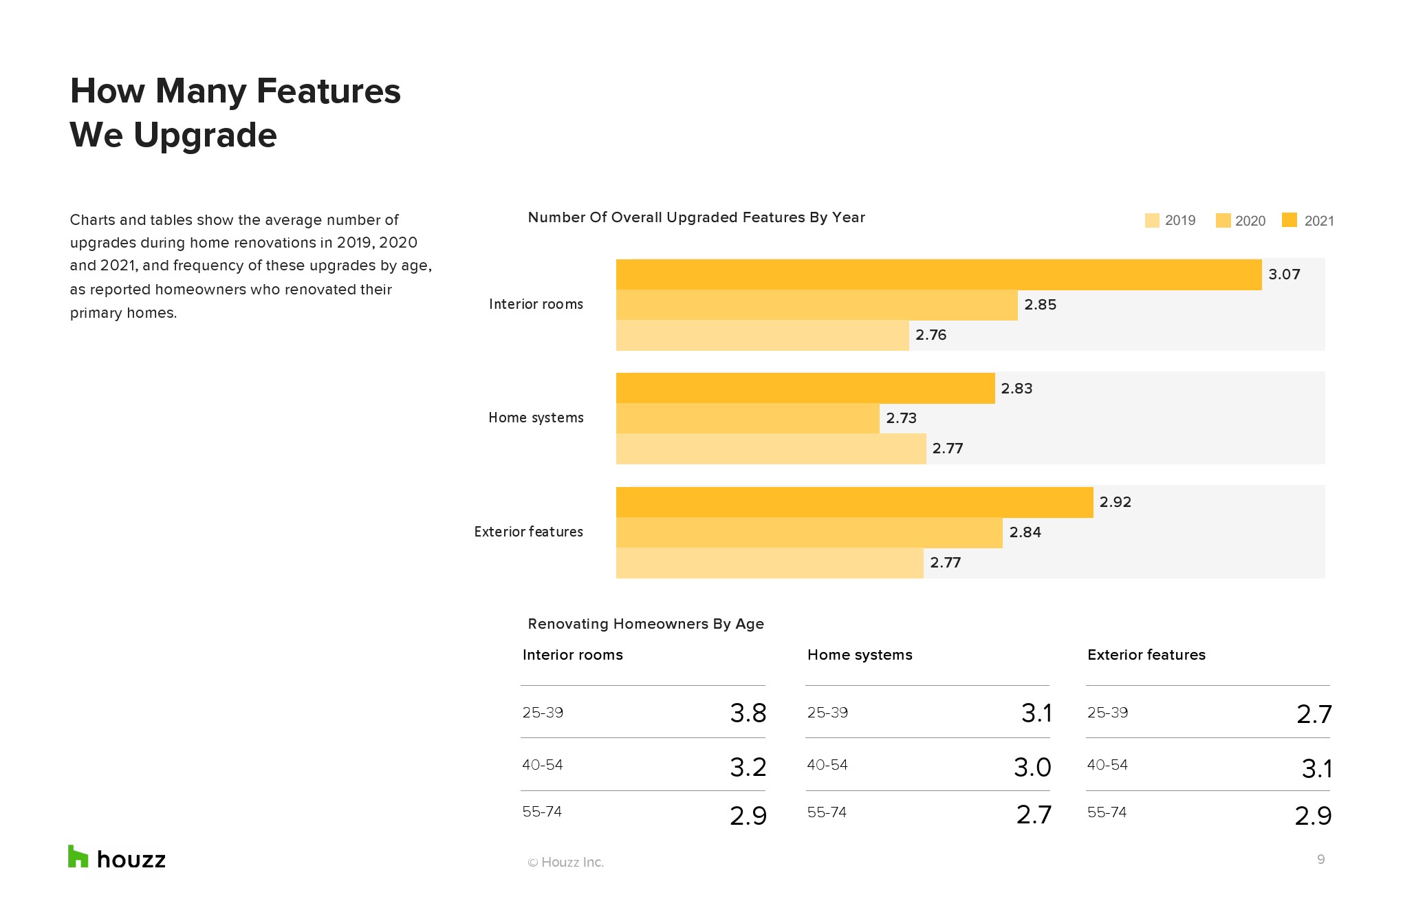Screen dimensions: 1403x908
Task: Click the Home systems table header
Action: [x=860, y=655]
